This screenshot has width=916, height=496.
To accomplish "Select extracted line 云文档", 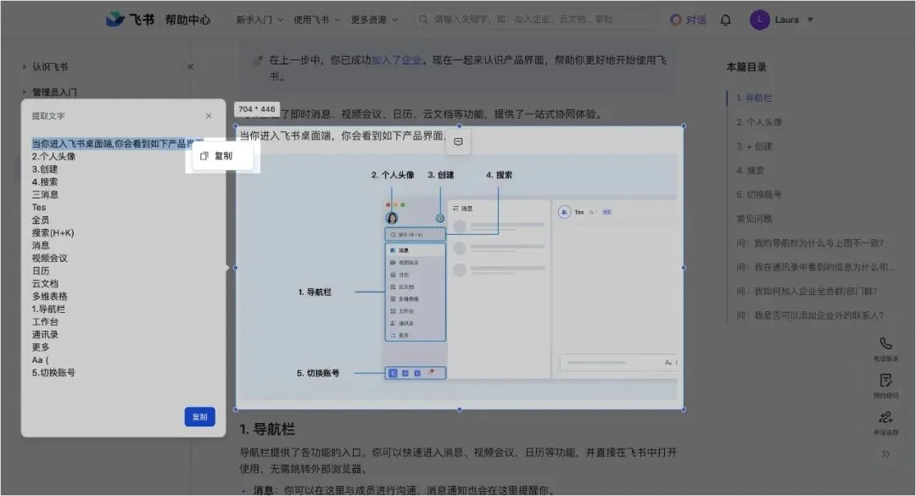I will [45, 283].
